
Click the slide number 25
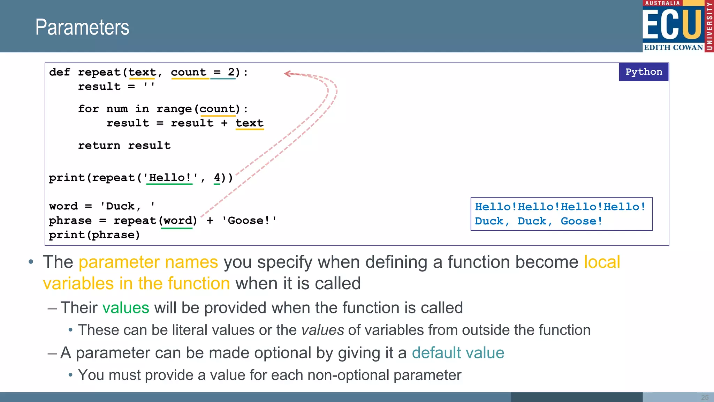coord(705,397)
